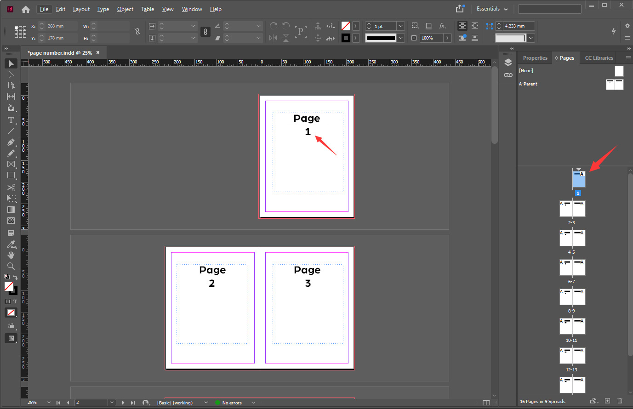Image resolution: width=633 pixels, height=409 pixels.
Task: Open the Layout menu
Action: pyautogui.click(x=81, y=9)
